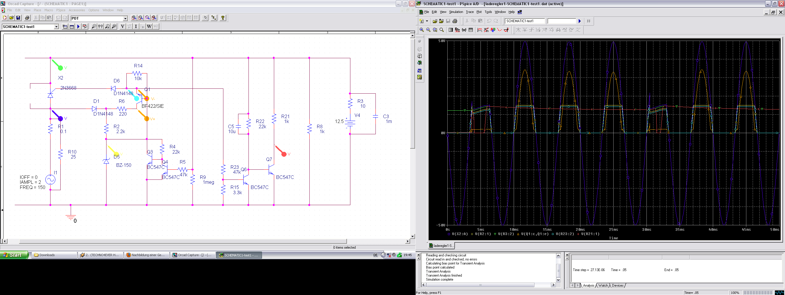Open Downloads from the taskbar
This screenshot has width=785, height=295.
pyautogui.click(x=55, y=255)
